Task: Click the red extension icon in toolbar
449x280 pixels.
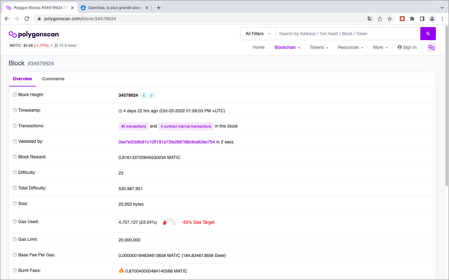Action: coord(402,19)
